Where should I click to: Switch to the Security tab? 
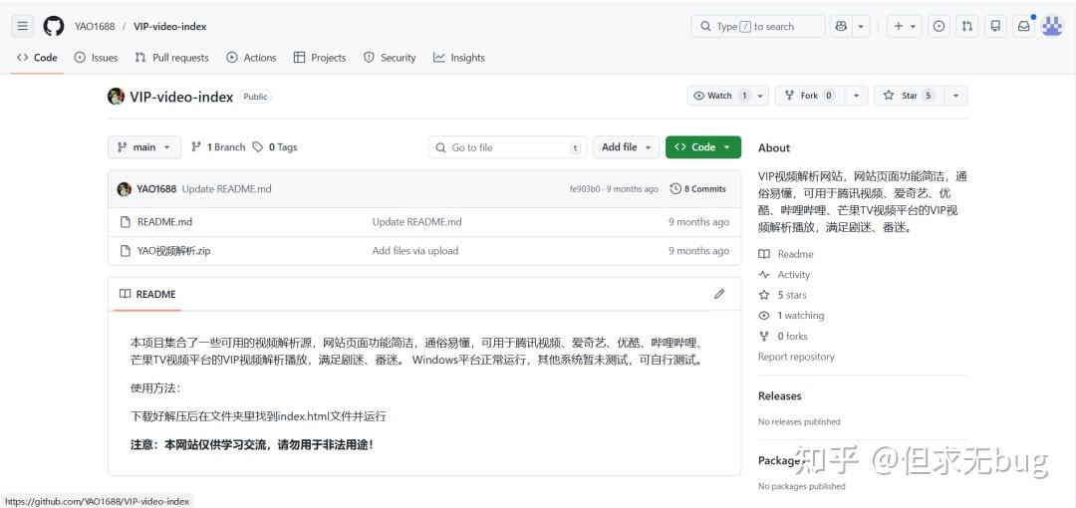click(x=390, y=58)
